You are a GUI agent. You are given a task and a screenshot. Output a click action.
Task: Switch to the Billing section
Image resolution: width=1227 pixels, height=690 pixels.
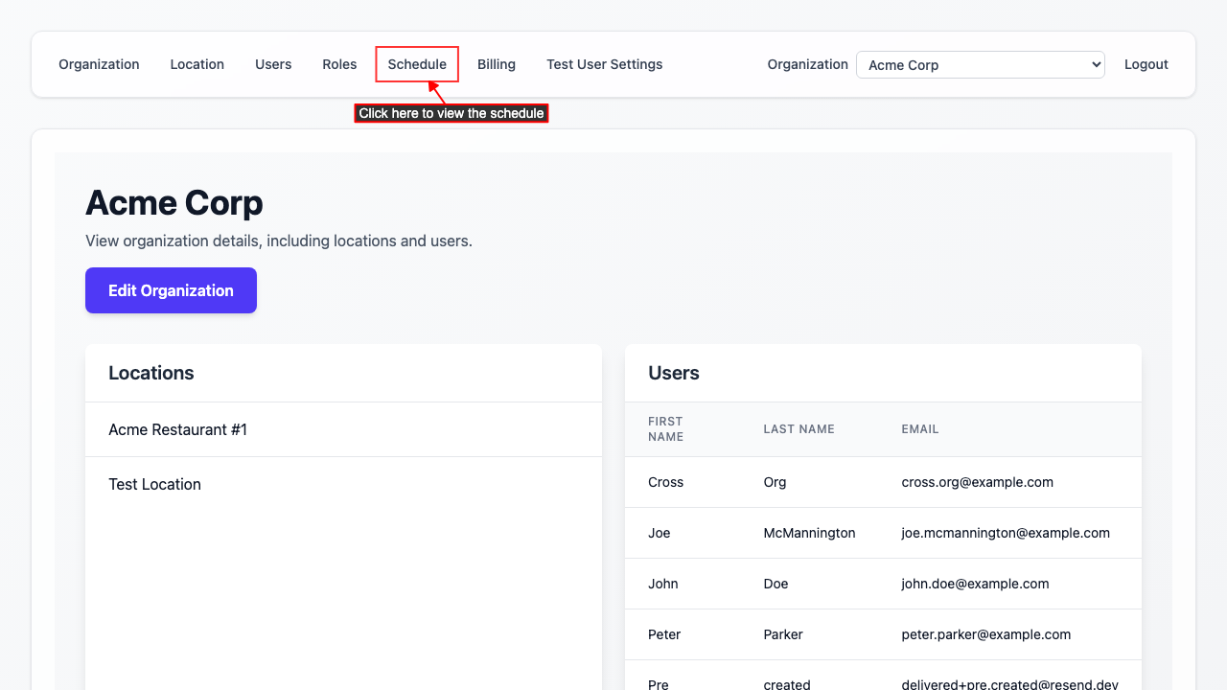point(496,64)
